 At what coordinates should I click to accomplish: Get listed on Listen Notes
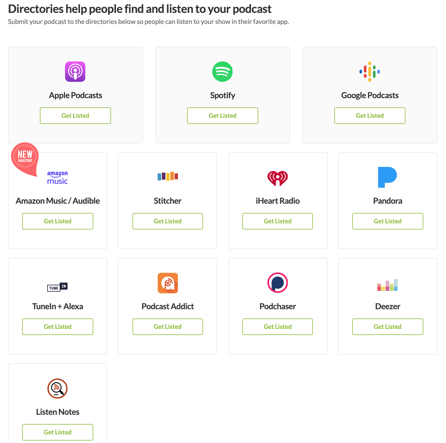57,432
